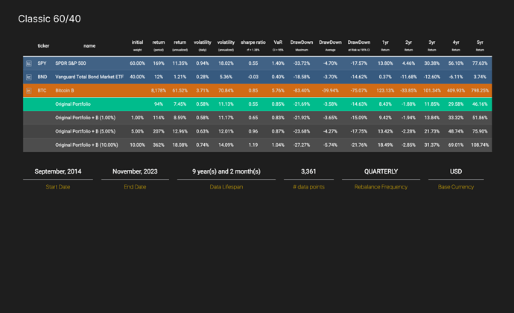Open the USD base currency field
Viewport: 514px width, 313px height.
(x=455, y=171)
